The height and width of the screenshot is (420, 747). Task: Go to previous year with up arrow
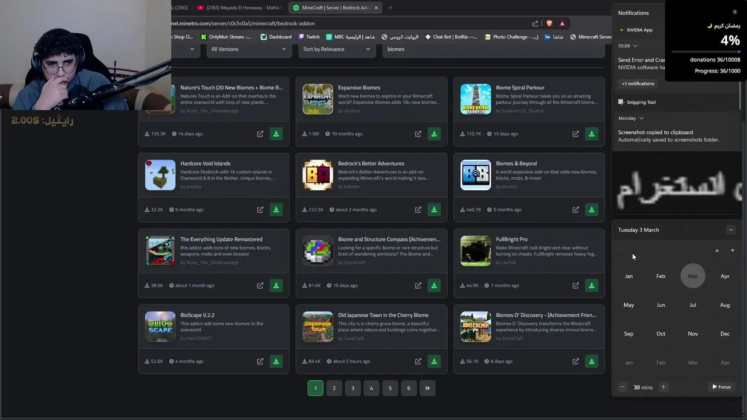717,250
